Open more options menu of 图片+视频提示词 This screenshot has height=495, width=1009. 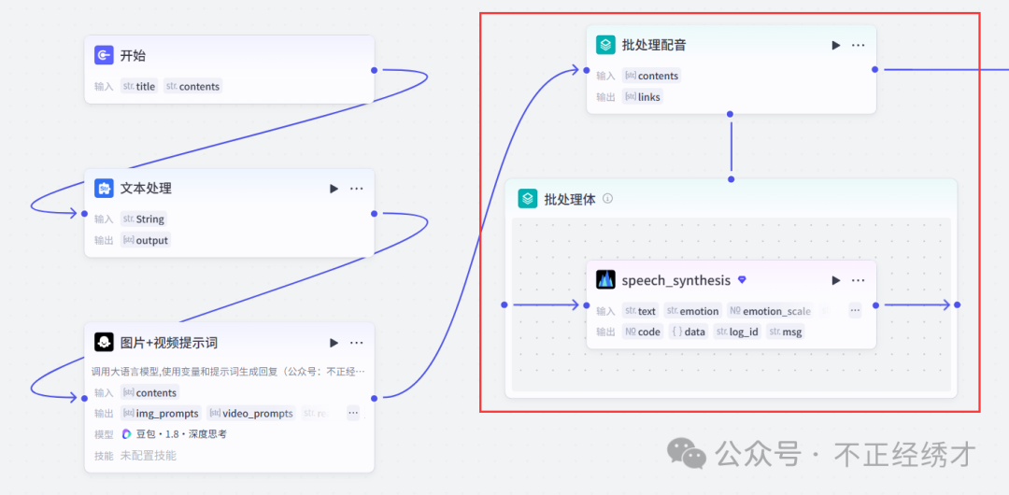[x=357, y=343]
